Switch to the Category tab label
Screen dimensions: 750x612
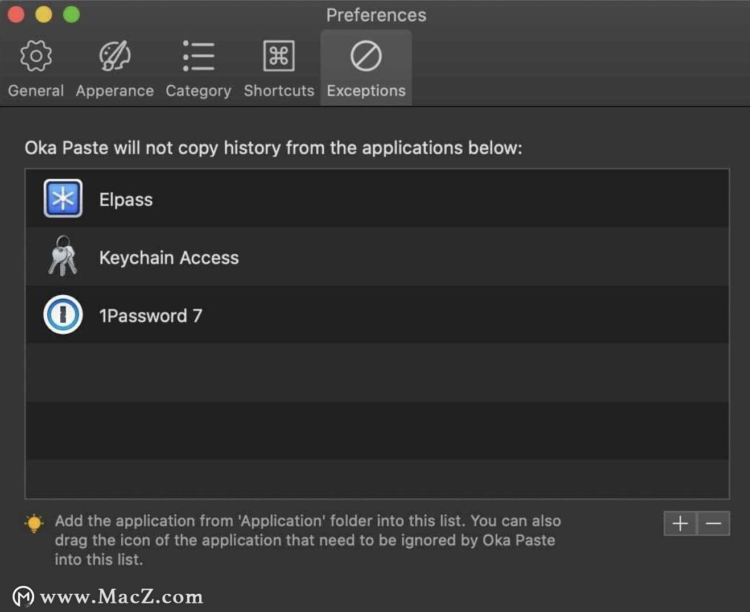199,91
